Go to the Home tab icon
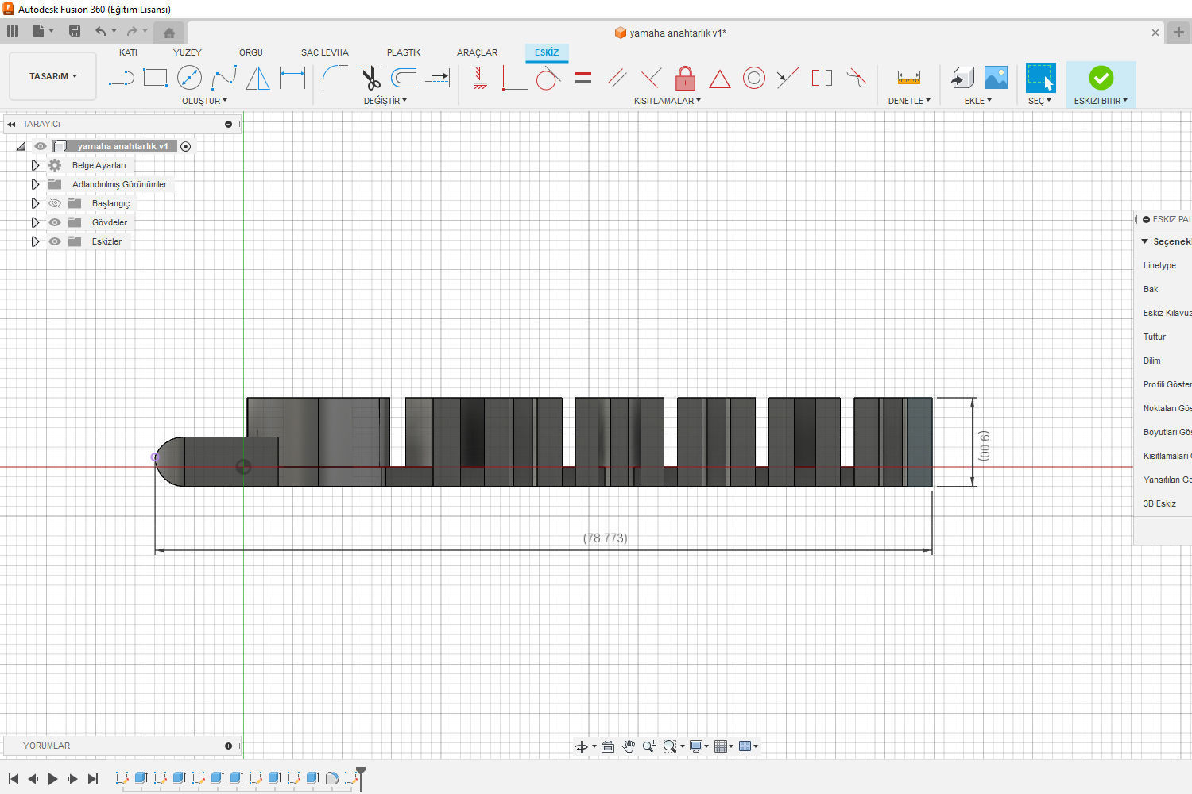The image size is (1192, 794). 168,33
